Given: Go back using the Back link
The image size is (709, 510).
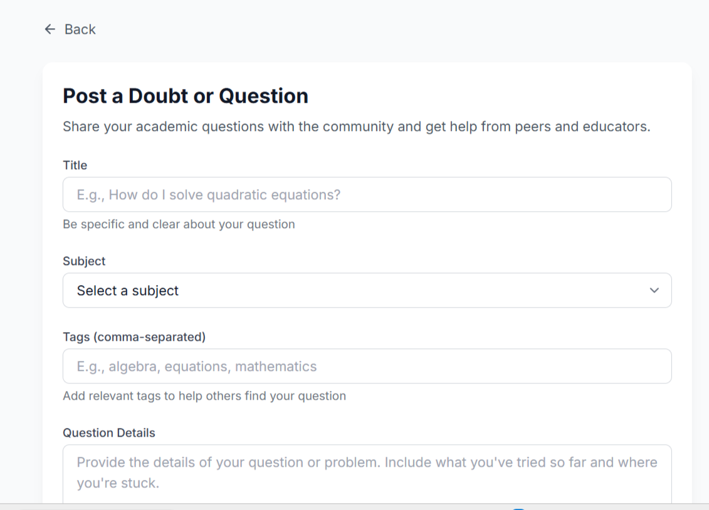Looking at the screenshot, I should 80,29.
